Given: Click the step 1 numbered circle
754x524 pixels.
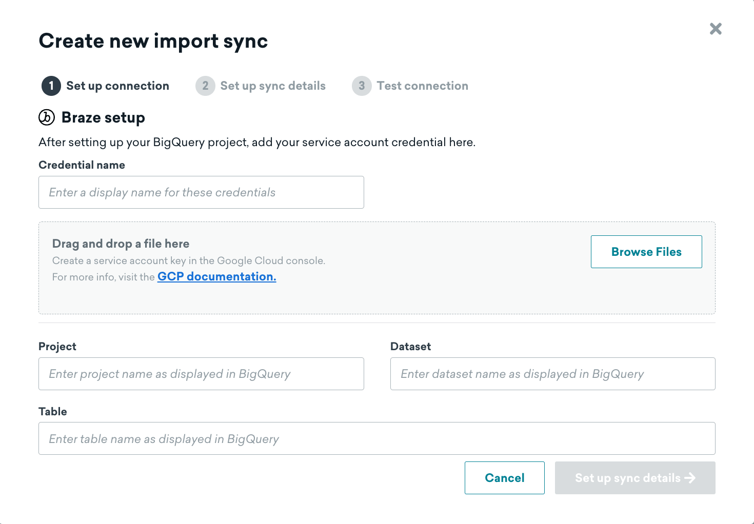Looking at the screenshot, I should pyautogui.click(x=50, y=86).
